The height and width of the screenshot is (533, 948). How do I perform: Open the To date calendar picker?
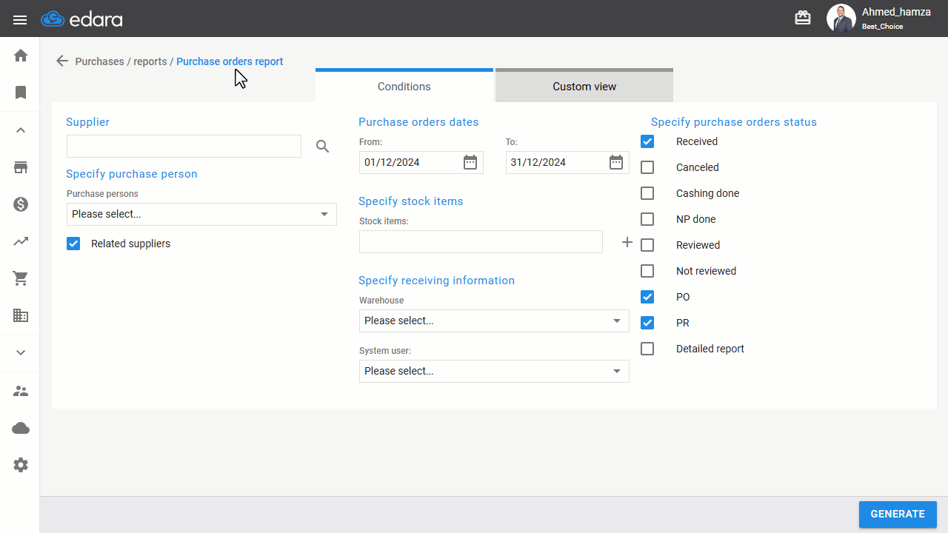pyautogui.click(x=616, y=163)
